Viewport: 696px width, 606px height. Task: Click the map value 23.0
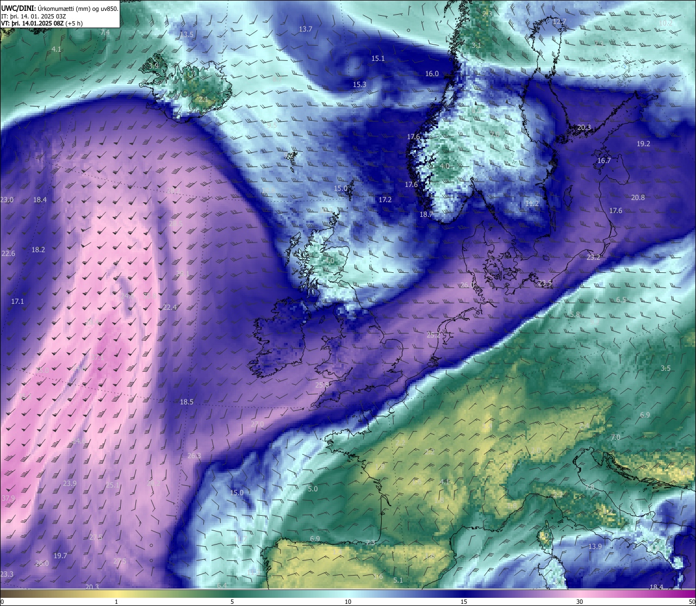coord(7,199)
